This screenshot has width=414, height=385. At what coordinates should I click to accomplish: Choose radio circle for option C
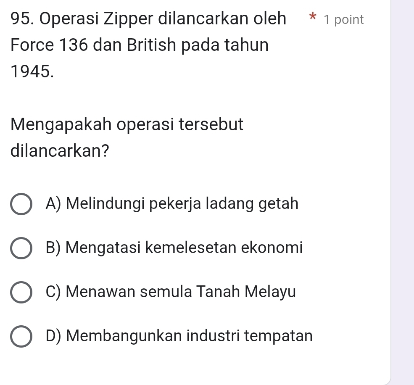click(x=21, y=293)
